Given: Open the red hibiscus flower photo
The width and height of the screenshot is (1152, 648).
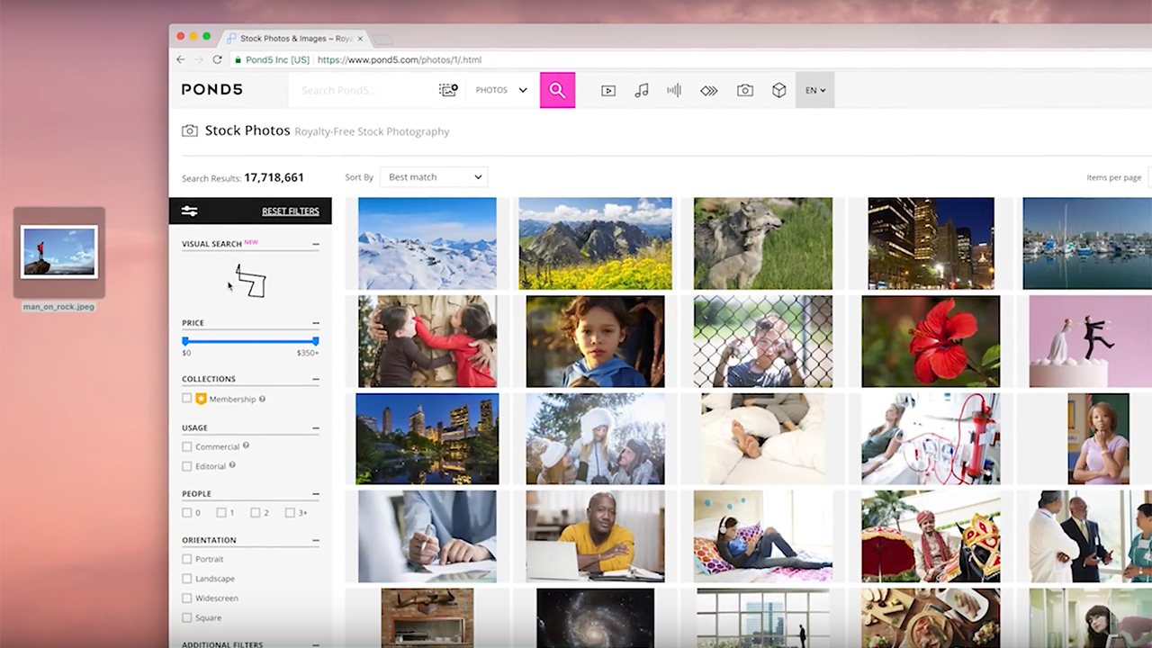Looking at the screenshot, I should point(931,342).
